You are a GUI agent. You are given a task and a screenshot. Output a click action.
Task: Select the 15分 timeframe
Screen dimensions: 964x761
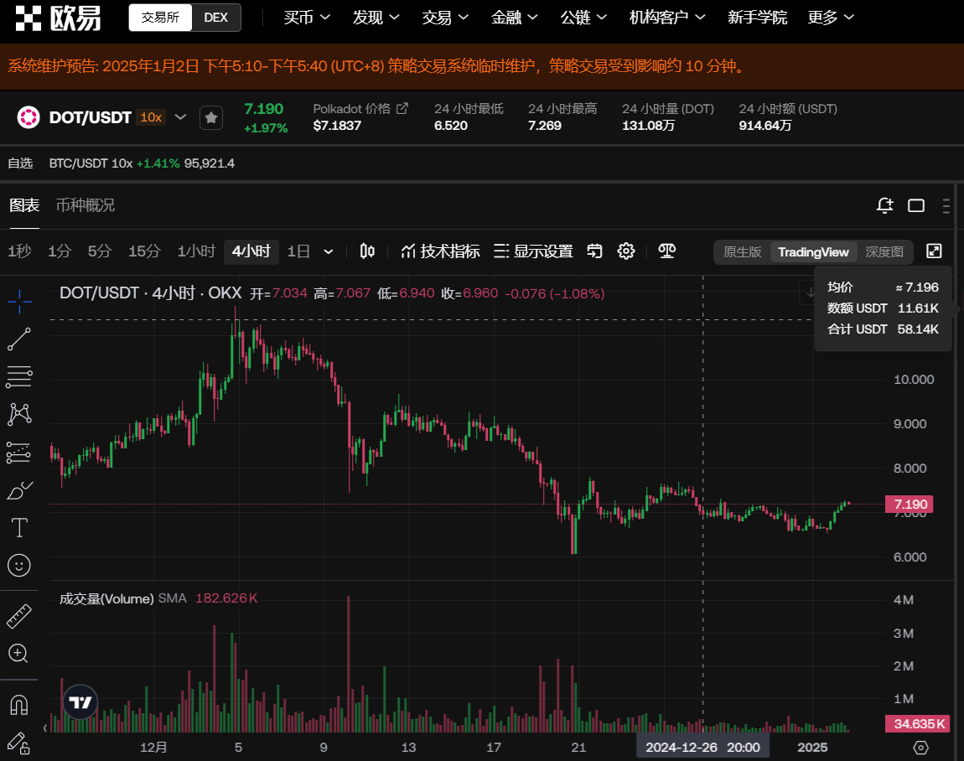coord(144,251)
